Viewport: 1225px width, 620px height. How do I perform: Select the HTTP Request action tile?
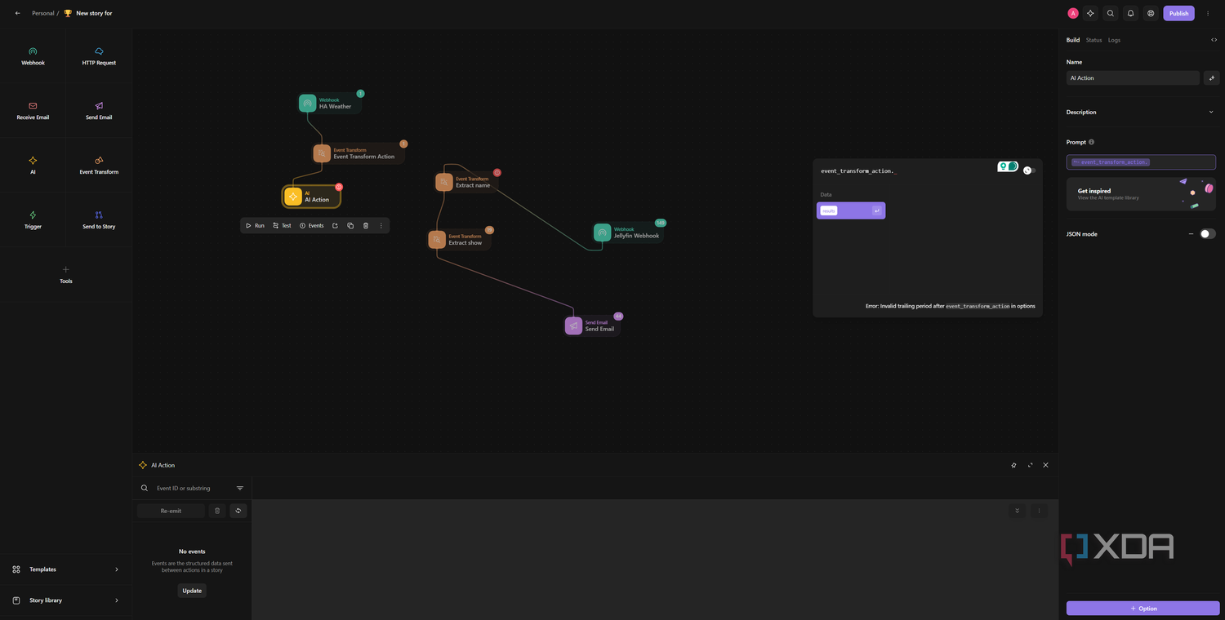[x=99, y=55]
